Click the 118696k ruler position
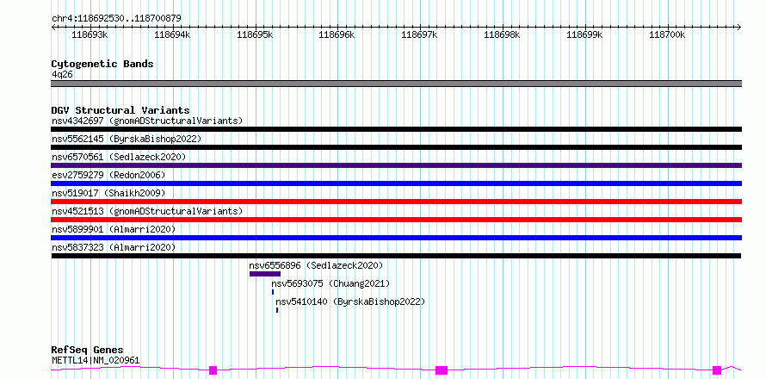This screenshot has width=766, height=379. pos(337,34)
